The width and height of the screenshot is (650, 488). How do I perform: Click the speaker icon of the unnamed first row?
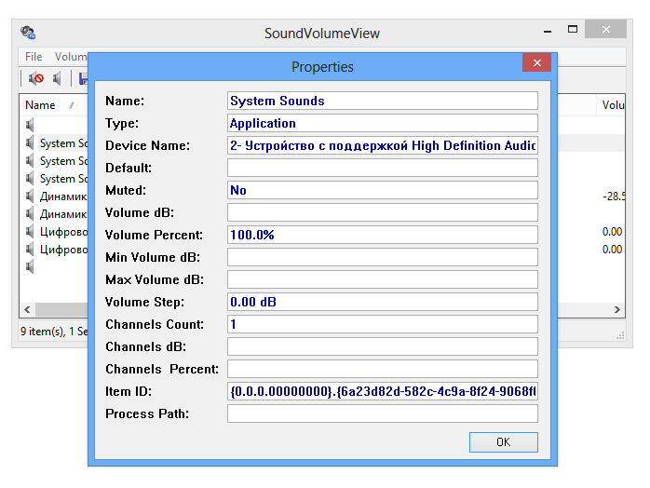[30, 125]
